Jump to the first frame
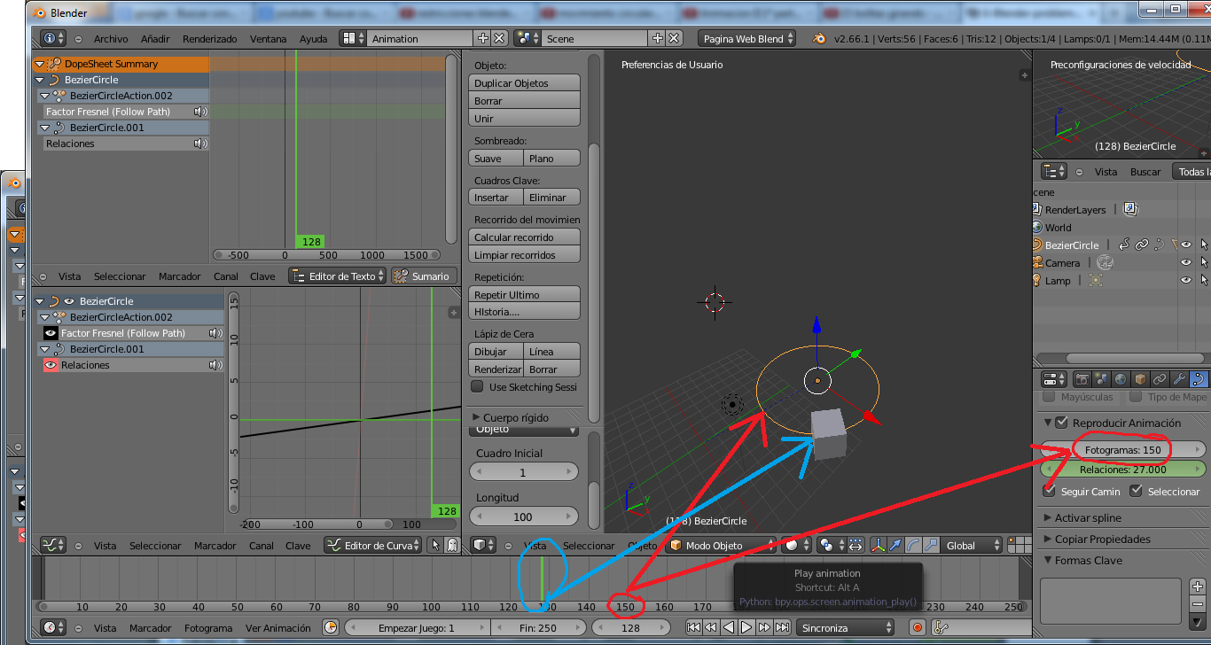The height and width of the screenshot is (645, 1211). coord(693,627)
